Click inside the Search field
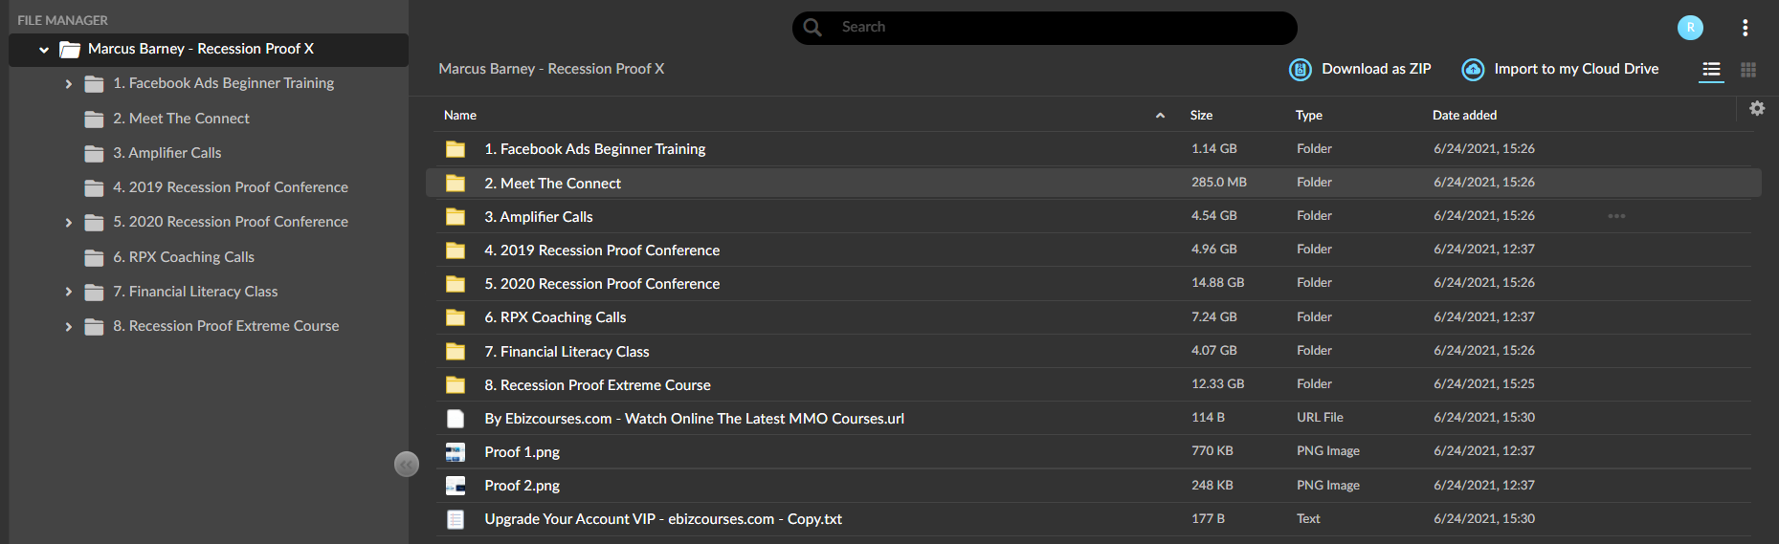Viewport: 1779px width, 544px height. pyautogui.click(x=1045, y=28)
